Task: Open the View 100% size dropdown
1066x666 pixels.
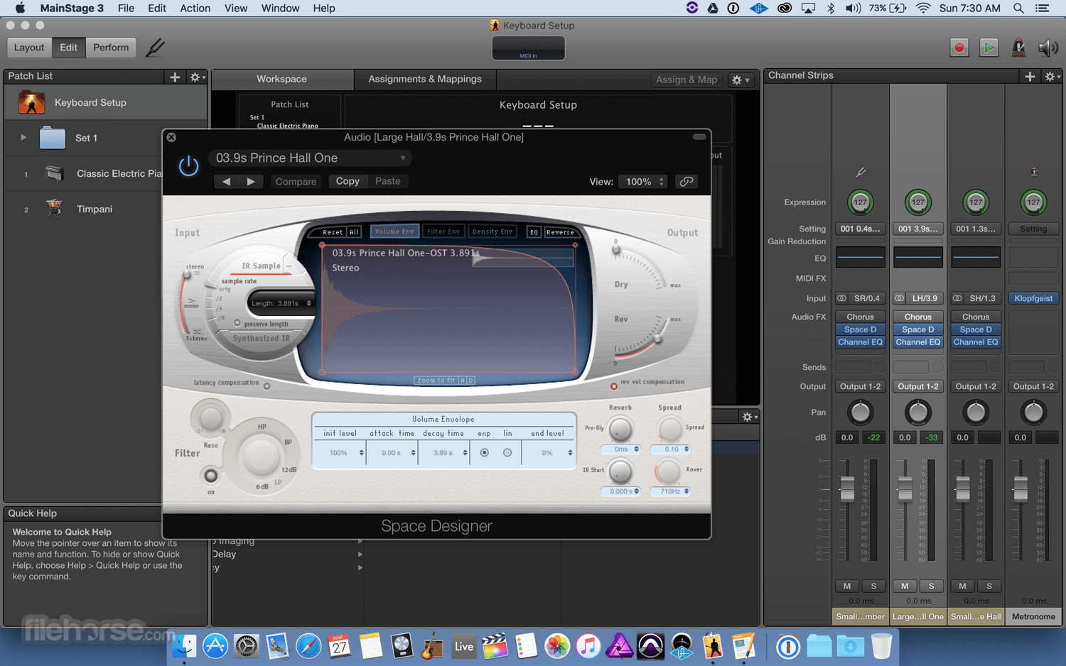Action: coord(643,182)
